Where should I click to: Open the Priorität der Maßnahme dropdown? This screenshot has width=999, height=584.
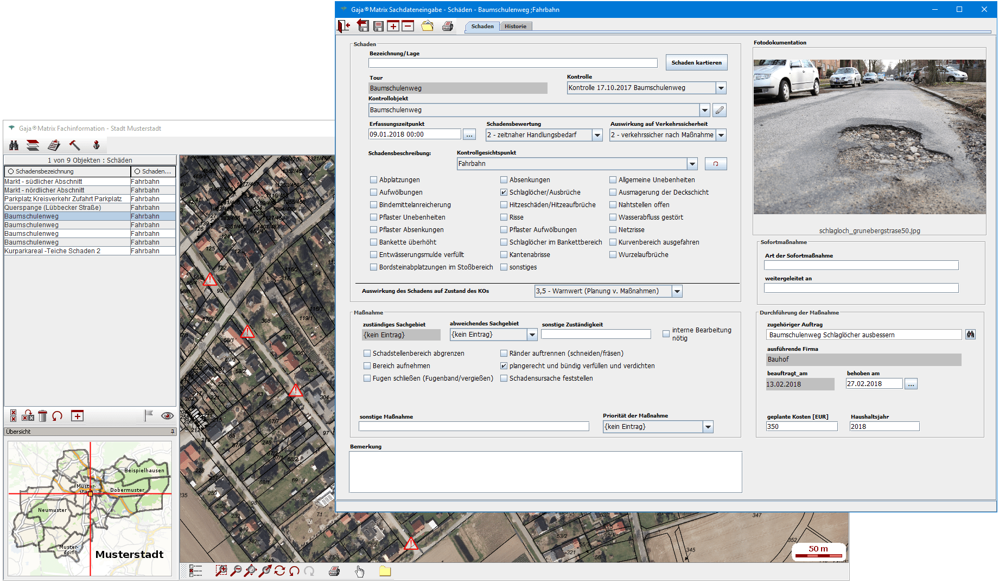tap(708, 427)
